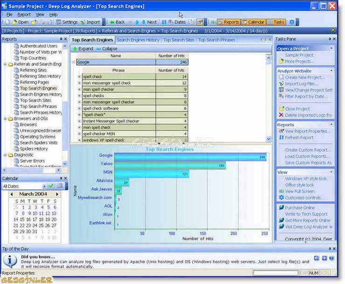Click View Full Screen link
Screen dimensions: 345x284
click(300, 192)
